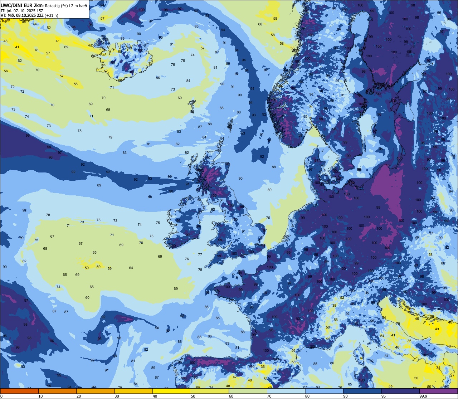
Task: Pick the yellow-green 50–60 legend swatch
Action: tap(210, 391)
